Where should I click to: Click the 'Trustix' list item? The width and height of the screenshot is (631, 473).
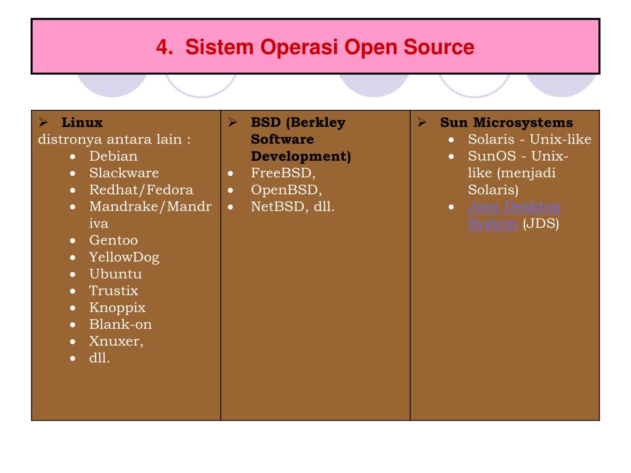coord(113,291)
